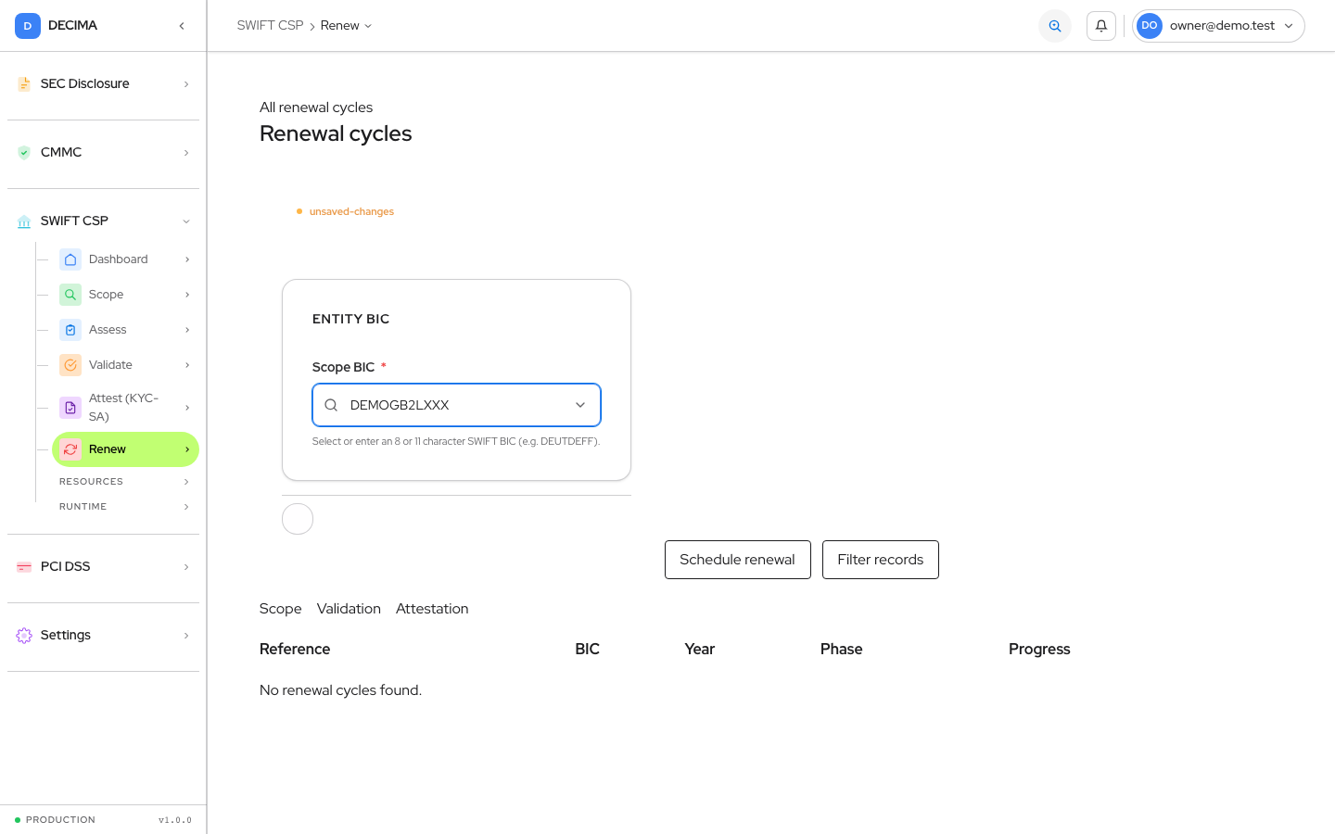Click the Dashboard home icon
The image size is (1335, 834).
click(70, 259)
